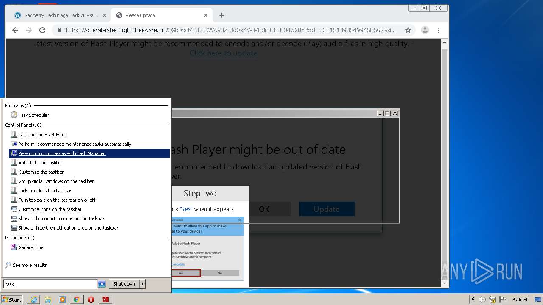Show hidden tray icons arrow
Image resolution: width=543 pixels, height=305 pixels.
pyautogui.click(x=473, y=299)
